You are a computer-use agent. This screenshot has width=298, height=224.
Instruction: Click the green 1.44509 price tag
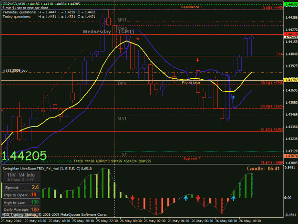(291, 4)
